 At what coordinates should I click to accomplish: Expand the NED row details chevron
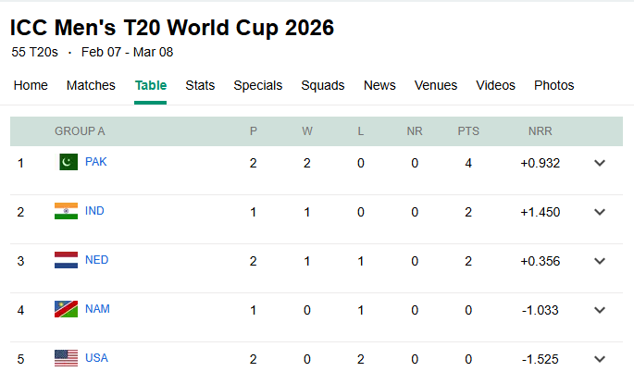[x=600, y=261]
